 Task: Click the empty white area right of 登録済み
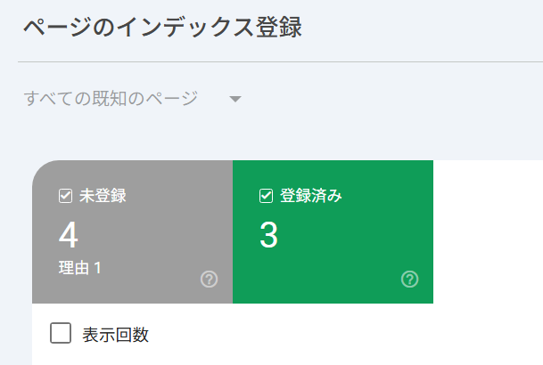pos(488,231)
